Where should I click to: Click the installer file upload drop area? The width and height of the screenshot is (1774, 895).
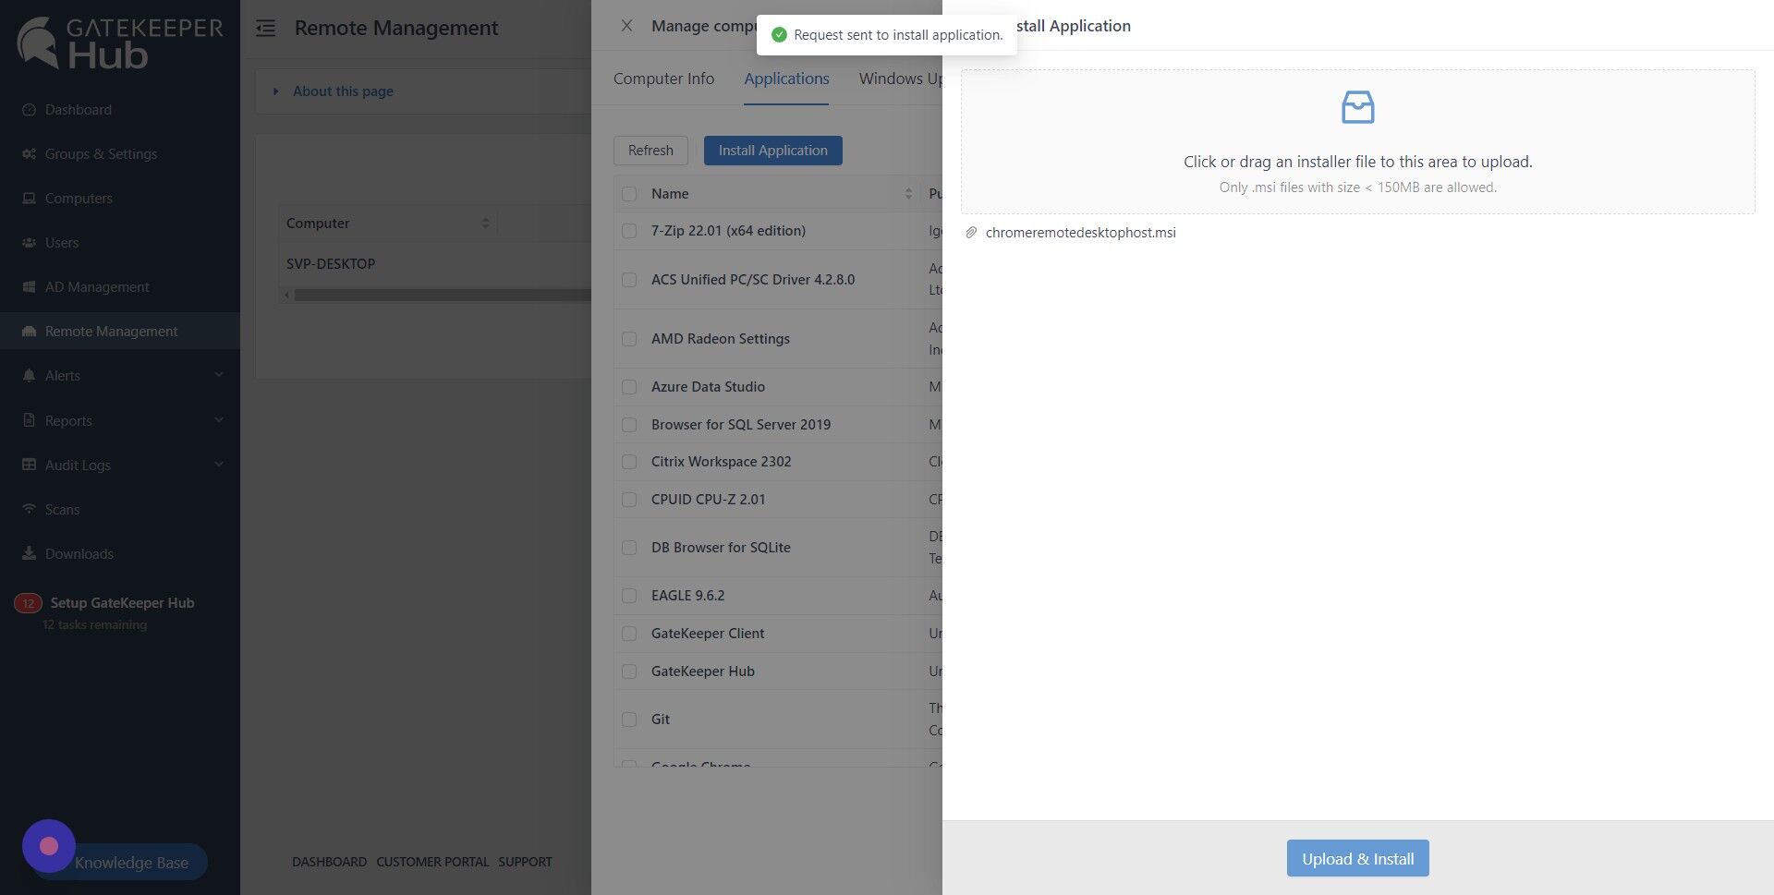pyautogui.click(x=1357, y=142)
